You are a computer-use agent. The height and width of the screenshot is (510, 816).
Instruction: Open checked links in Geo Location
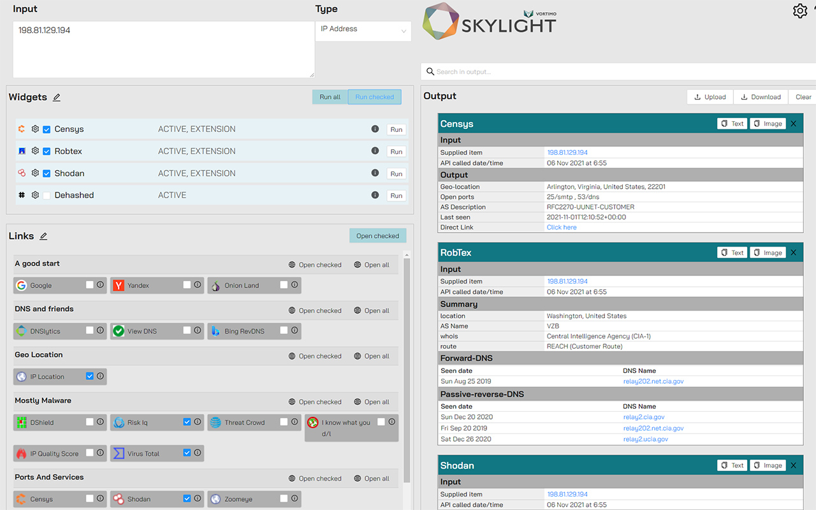[315, 356]
